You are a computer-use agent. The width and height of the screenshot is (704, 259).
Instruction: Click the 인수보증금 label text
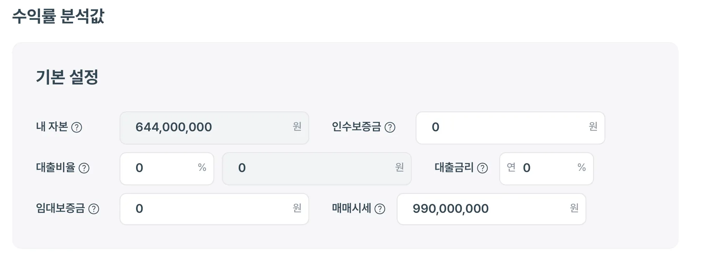point(356,127)
